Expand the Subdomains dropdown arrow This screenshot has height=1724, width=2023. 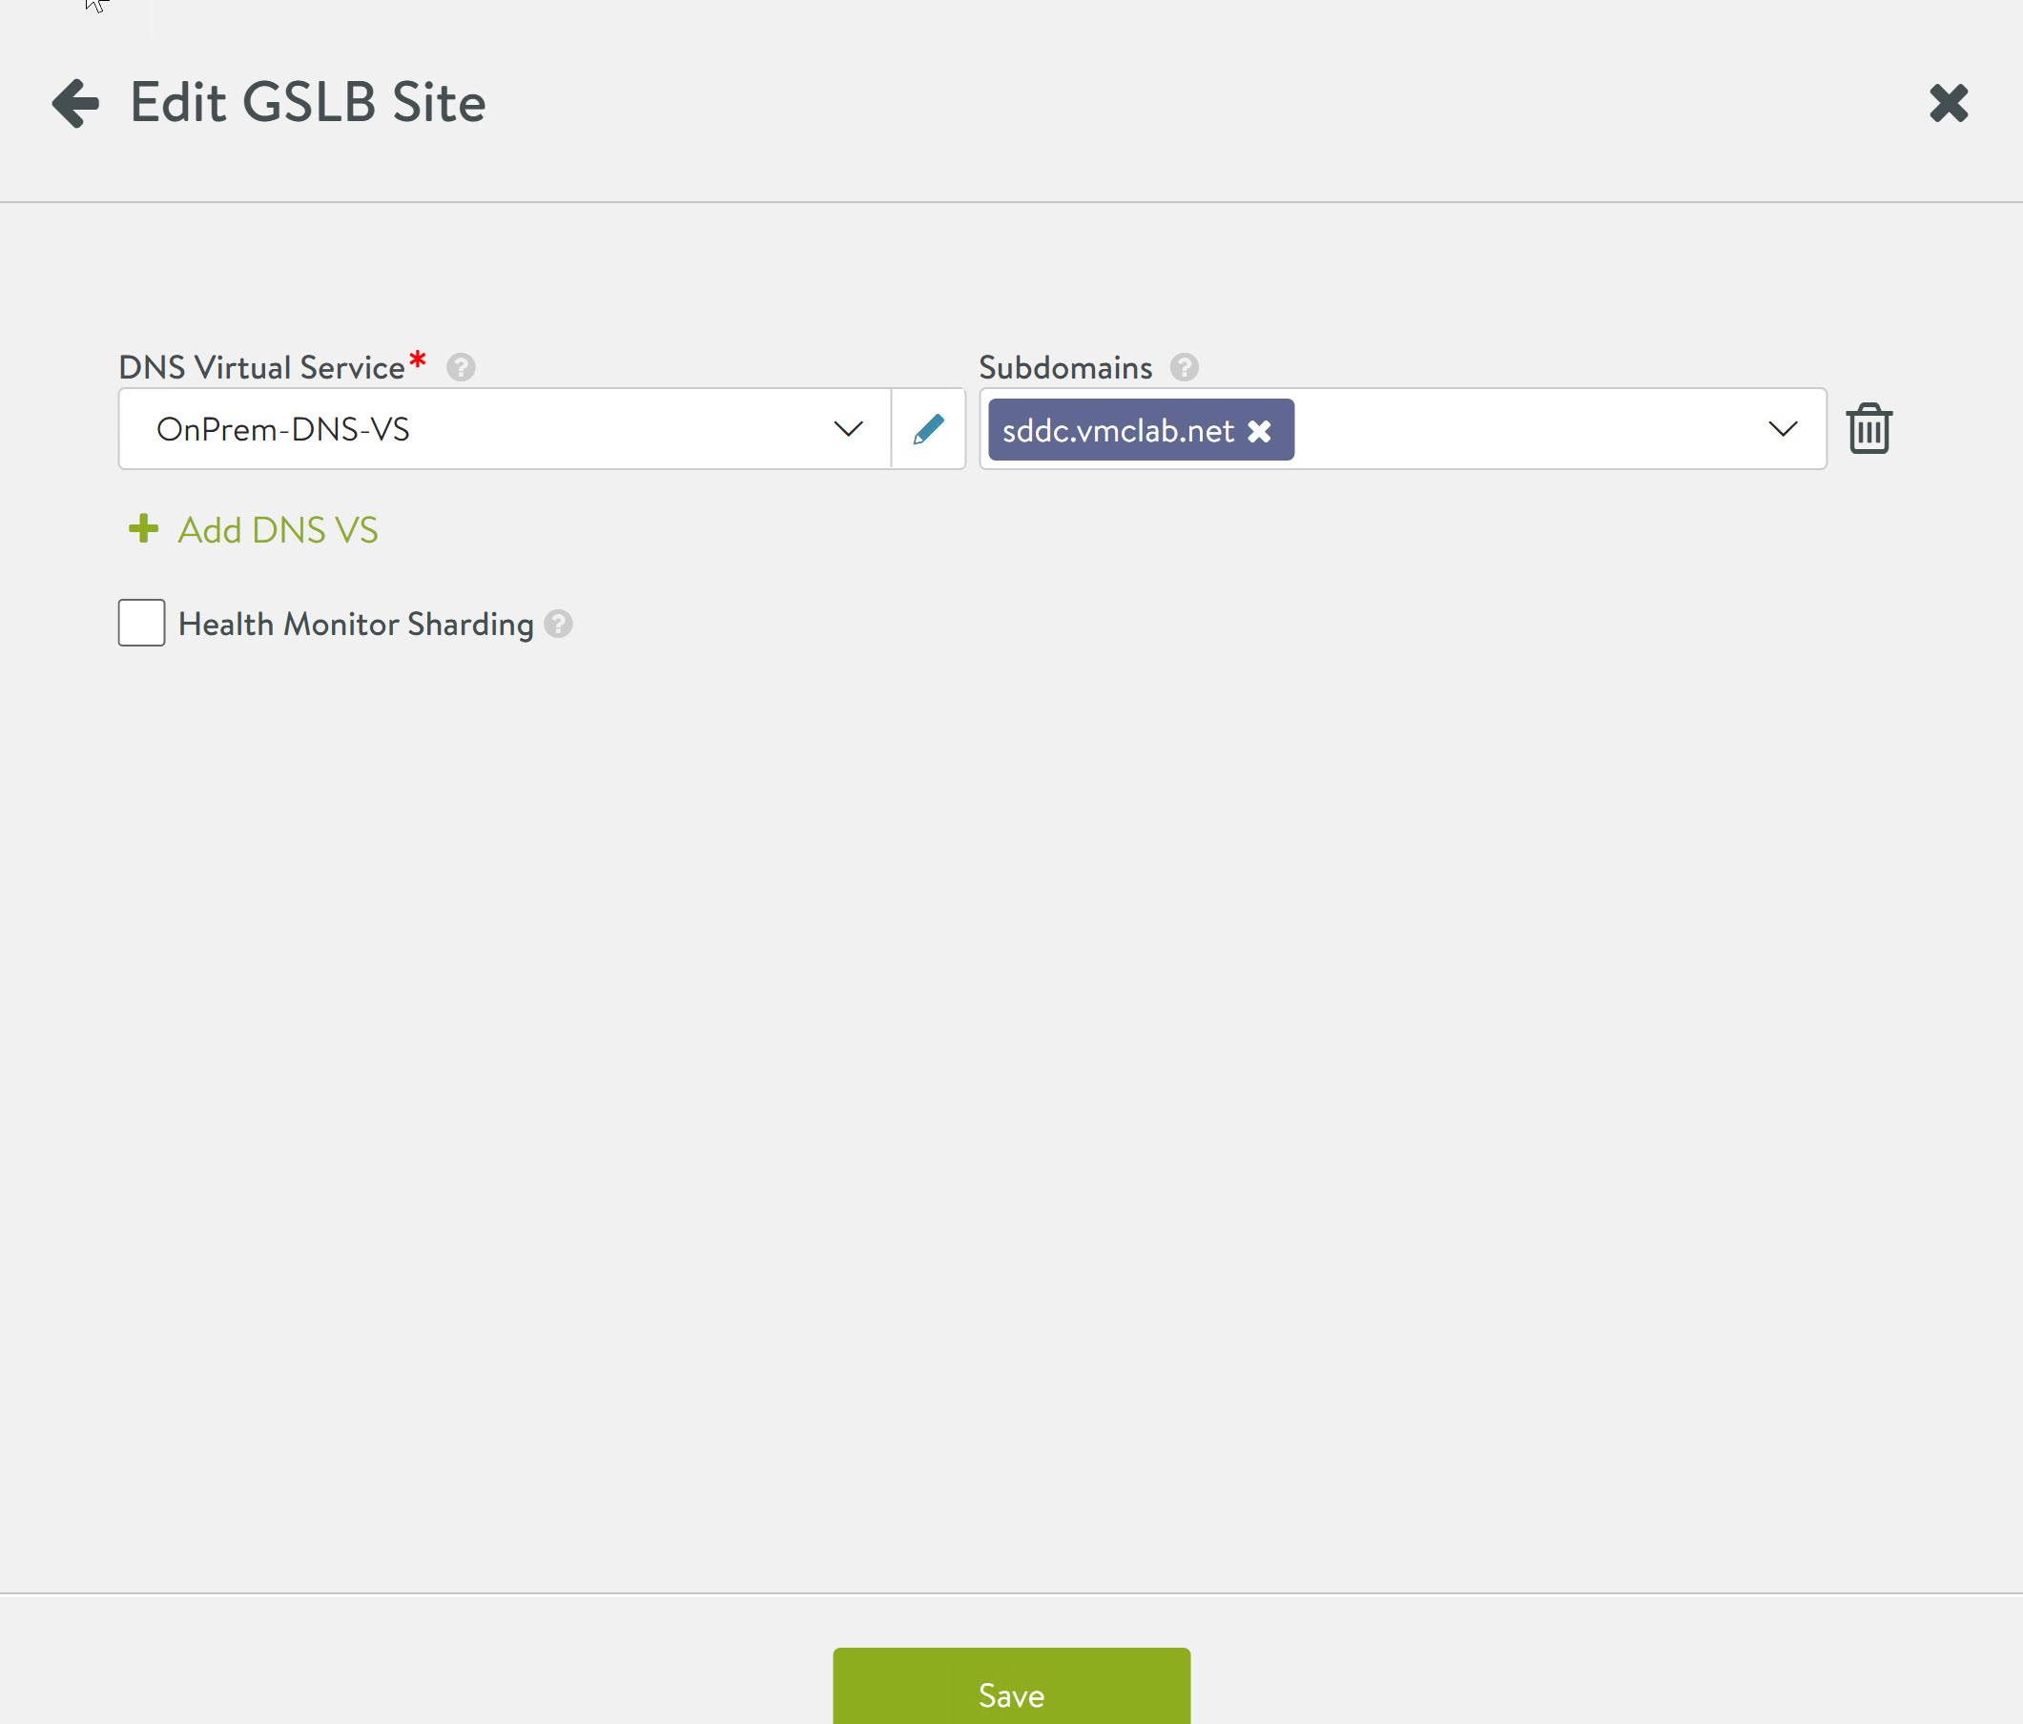coord(1782,428)
